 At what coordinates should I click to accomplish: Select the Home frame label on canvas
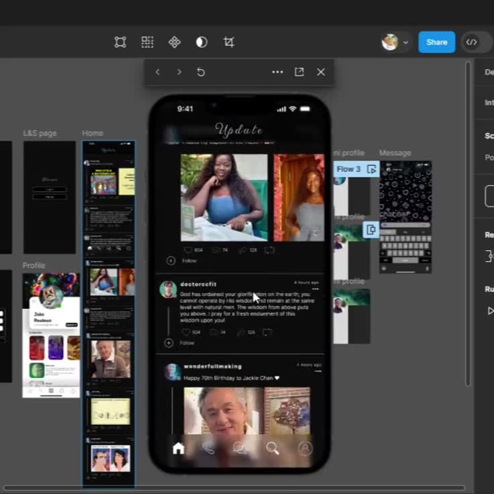[x=92, y=133]
